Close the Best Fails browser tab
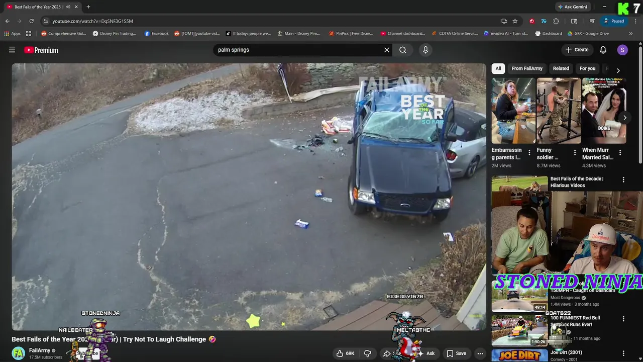The height and width of the screenshot is (362, 643). click(76, 7)
